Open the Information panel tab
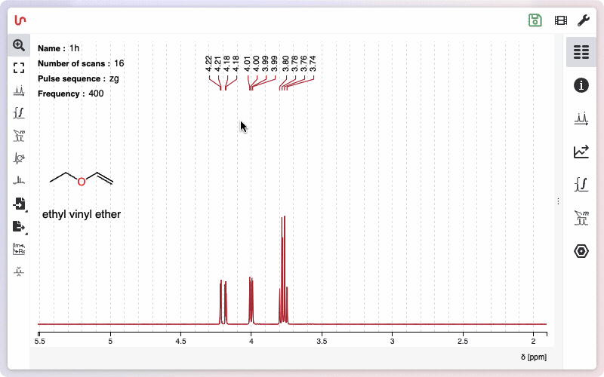The image size is (604, 377). click(x=581, y=85)
